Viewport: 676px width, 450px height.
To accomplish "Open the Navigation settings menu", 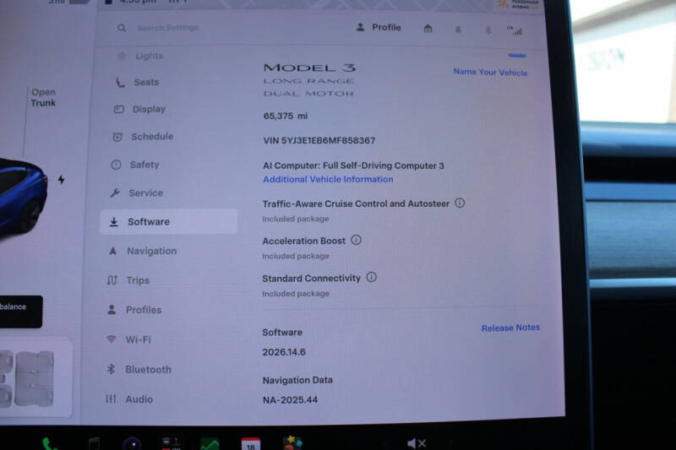I will coord(142,251).
